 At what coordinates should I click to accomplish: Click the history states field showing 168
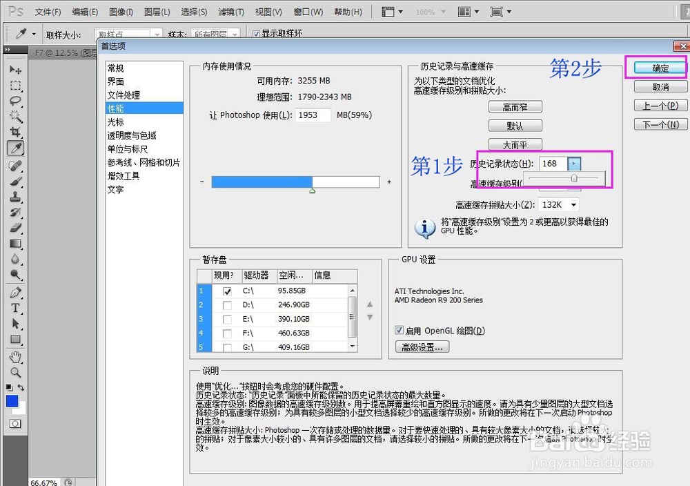point(553,164)
